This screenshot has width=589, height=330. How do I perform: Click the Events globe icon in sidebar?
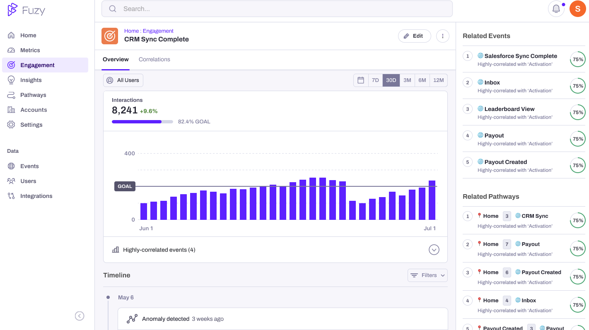pos(11,166)
